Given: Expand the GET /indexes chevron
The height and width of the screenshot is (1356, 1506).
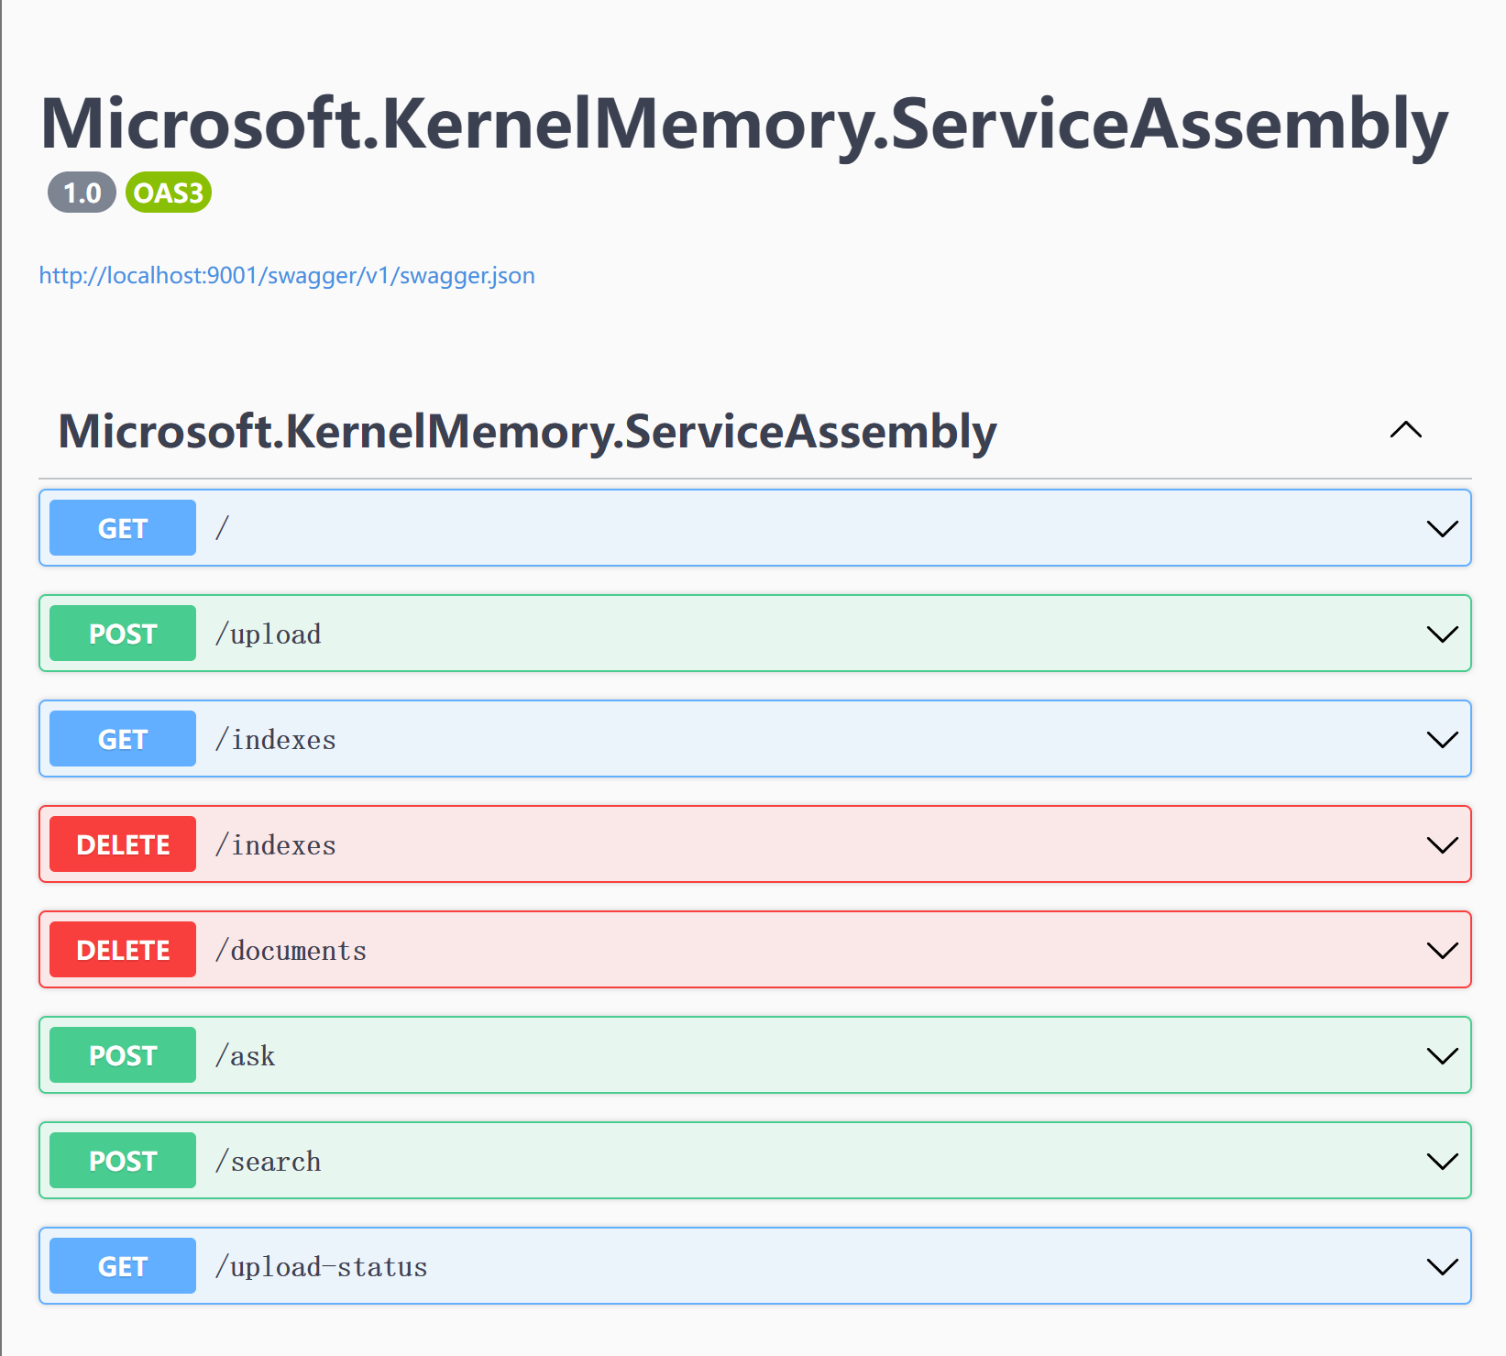Looking at the screenshot, I should tap(1442, 740).
